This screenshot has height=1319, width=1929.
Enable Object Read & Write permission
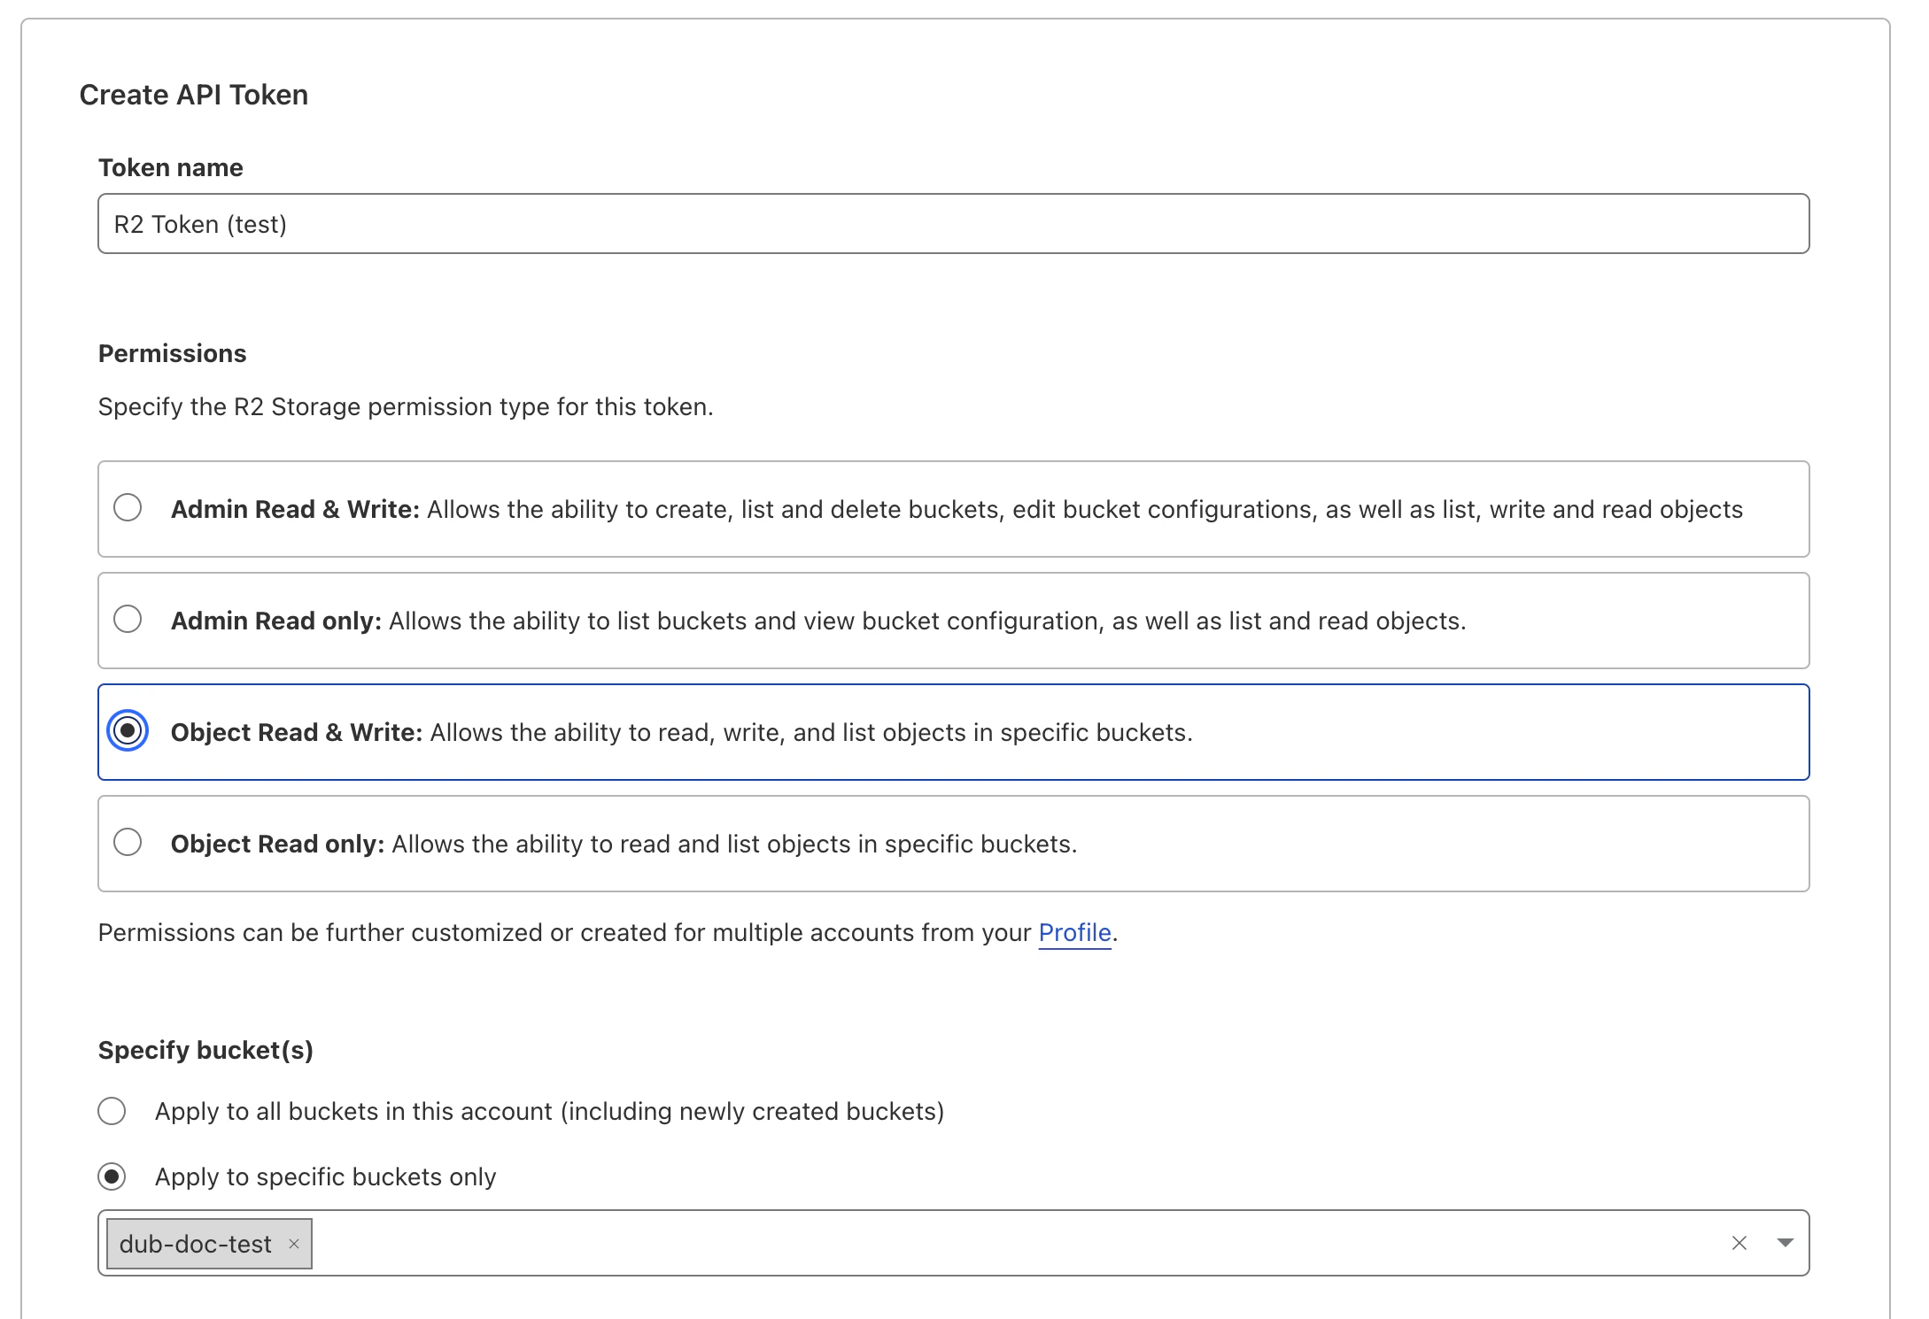(129, 731)
